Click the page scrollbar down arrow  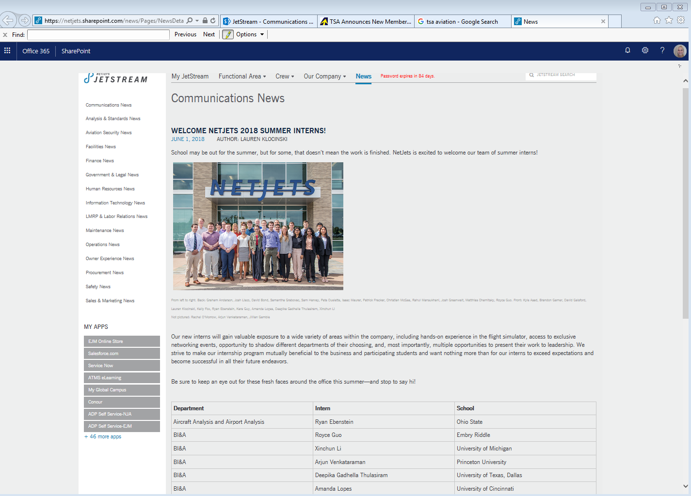[686, 486]
